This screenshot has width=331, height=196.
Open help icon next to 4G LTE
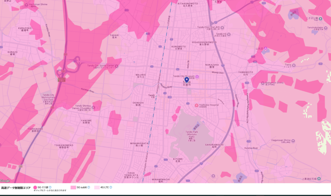111,187
